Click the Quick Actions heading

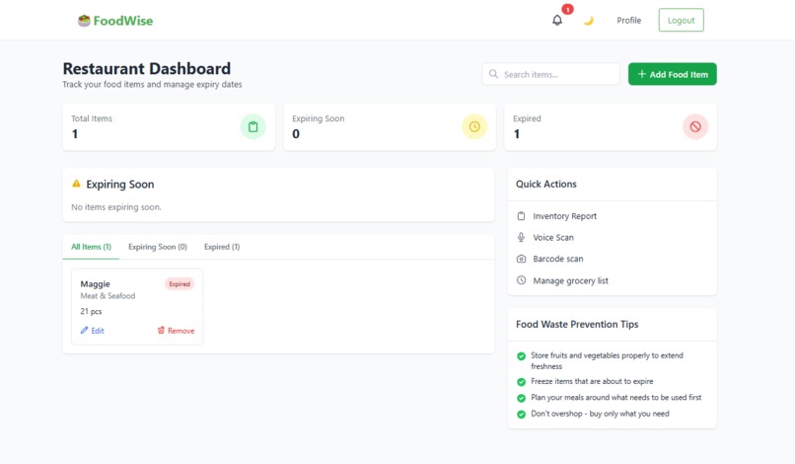pos(546,184)
